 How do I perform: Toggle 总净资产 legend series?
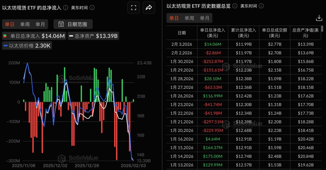[x=93, y=36]
